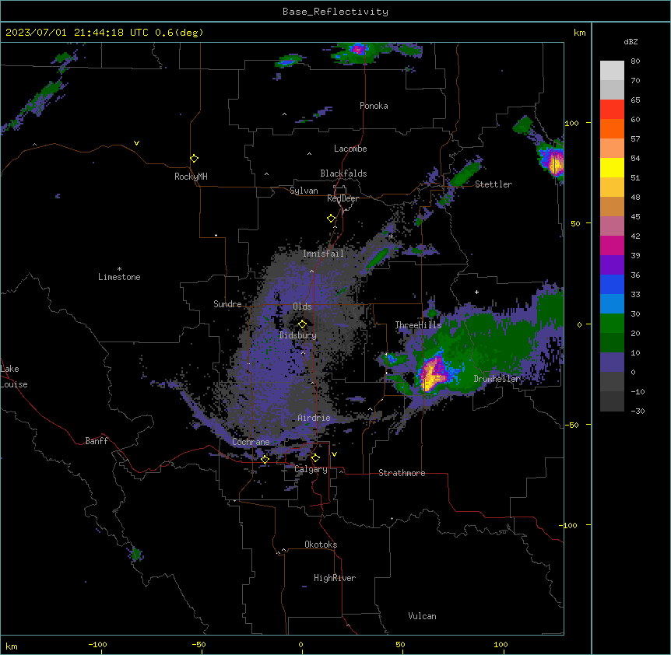Viewport: 671px width, 655px height.
Task: Click the Vulcan label
Action: [423, 616]
